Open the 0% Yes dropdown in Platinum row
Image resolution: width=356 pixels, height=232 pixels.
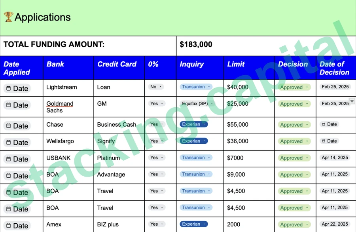[x=156, y=158]
